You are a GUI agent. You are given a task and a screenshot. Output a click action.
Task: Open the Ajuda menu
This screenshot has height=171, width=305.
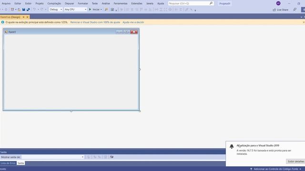[161, 3]
